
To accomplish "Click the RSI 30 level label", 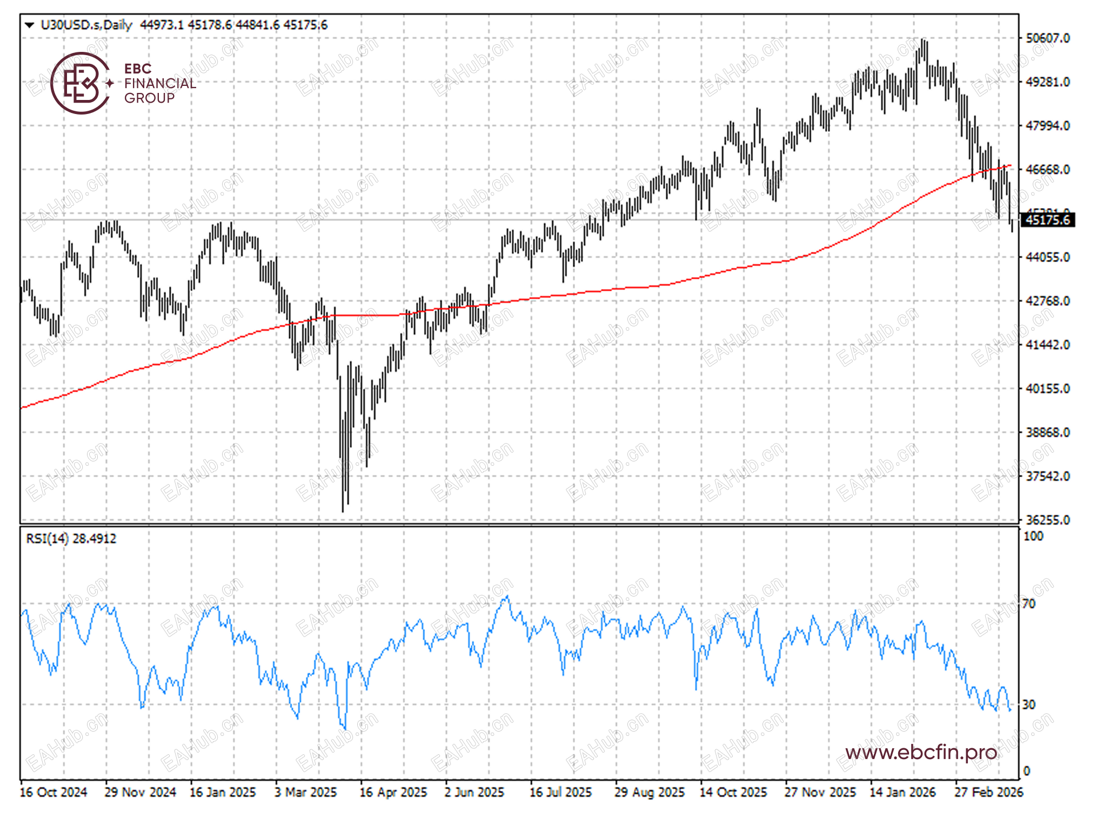I will tap(1028, 705).
